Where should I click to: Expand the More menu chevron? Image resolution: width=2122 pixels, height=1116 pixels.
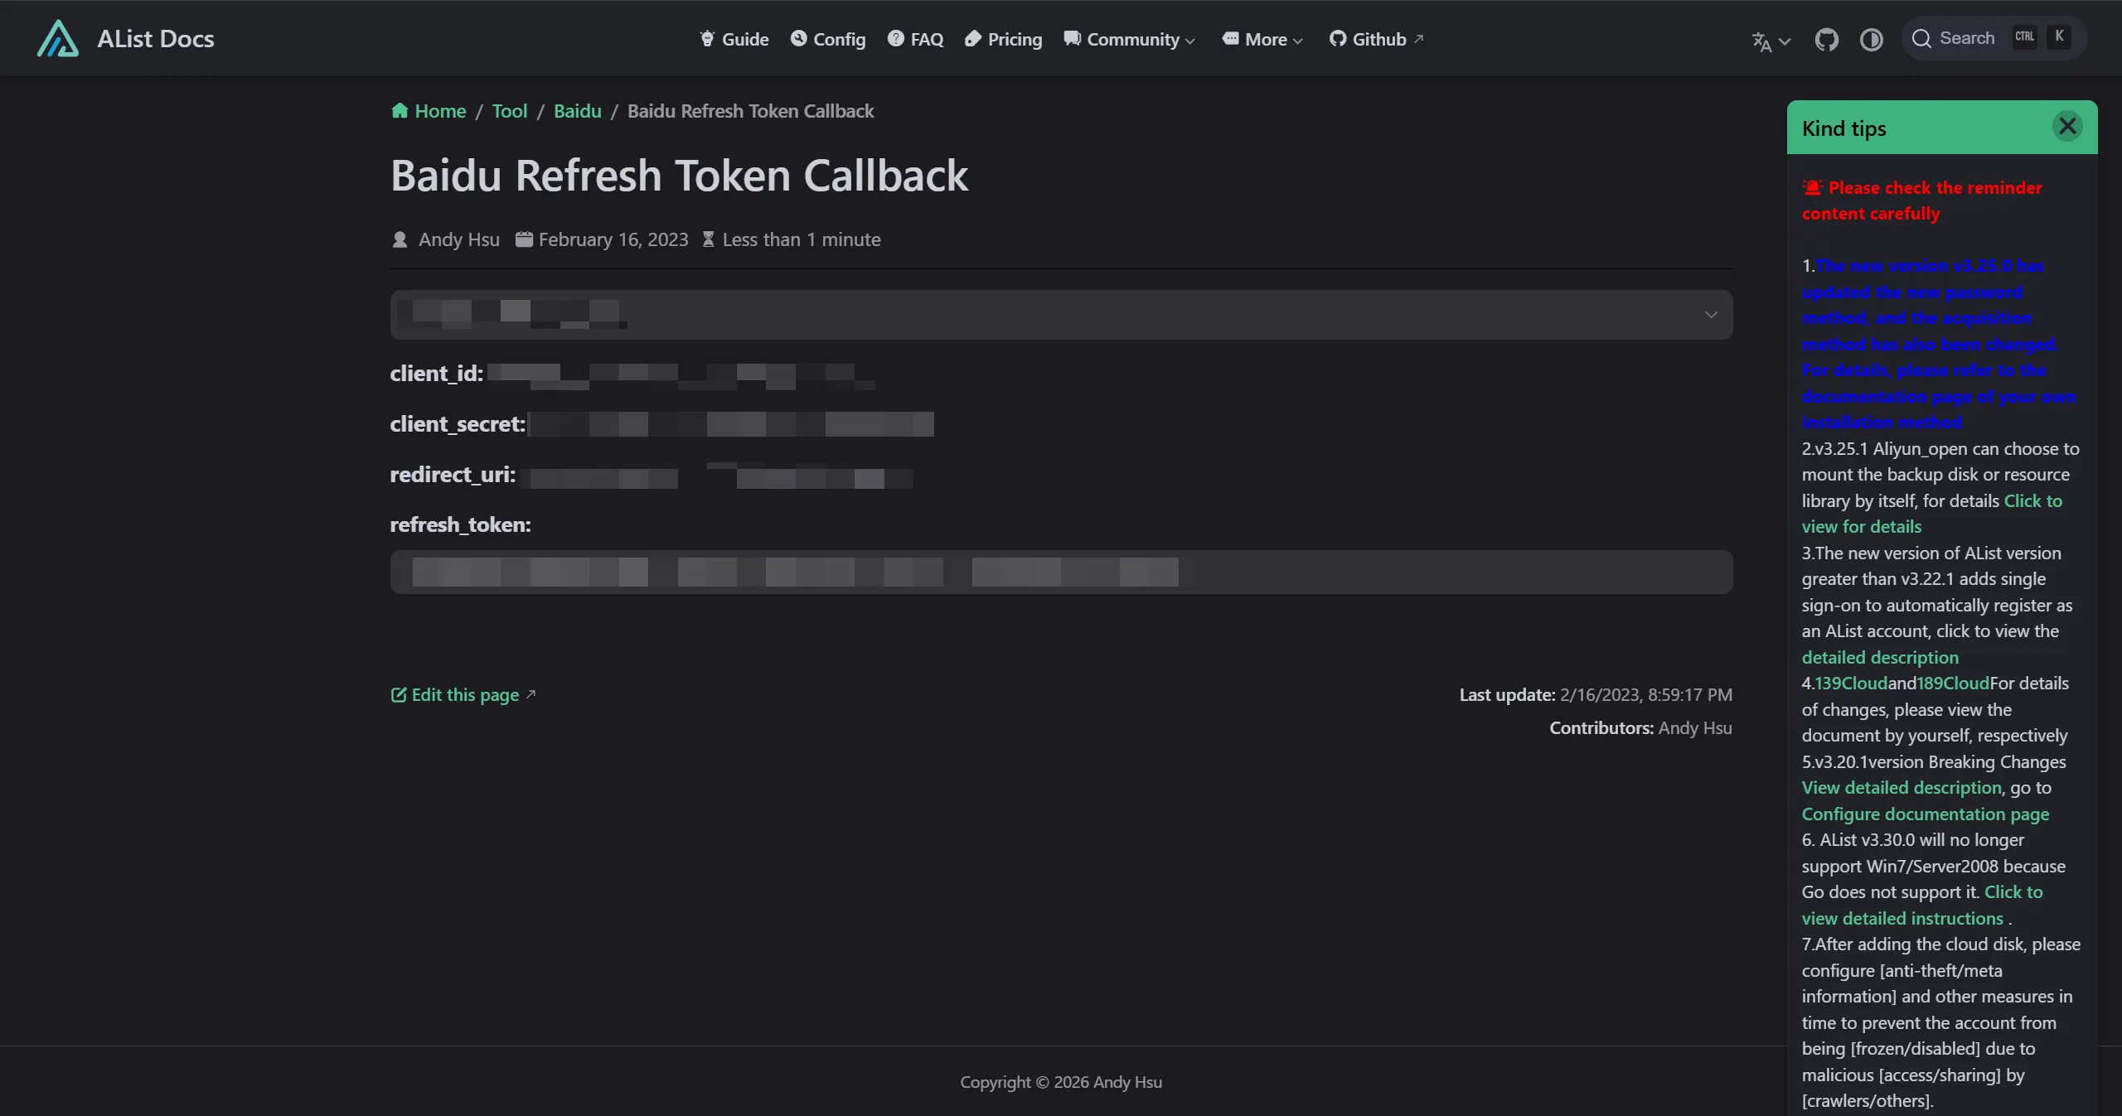tap(1296, 41)
